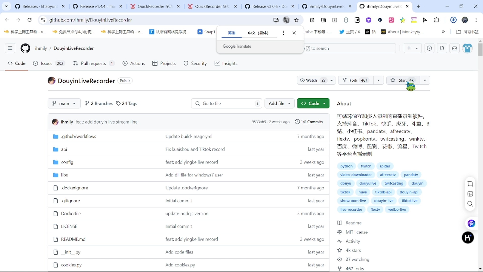The width and height of the screenshot is (483, 272).
Task: Open .github/workflows folder
Action: pyautogui.click(x=78, y=137)
